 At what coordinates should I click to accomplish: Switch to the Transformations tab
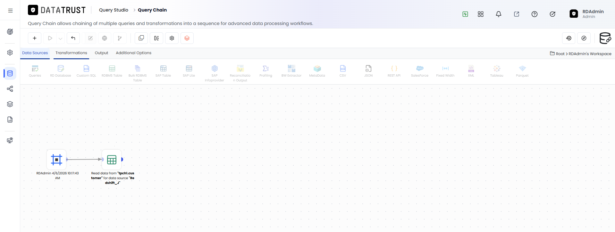click(x=71, y=53)
